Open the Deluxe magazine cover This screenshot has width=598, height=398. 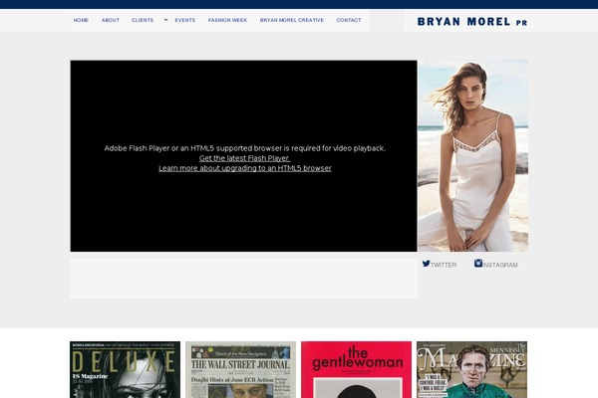point(125,369)
